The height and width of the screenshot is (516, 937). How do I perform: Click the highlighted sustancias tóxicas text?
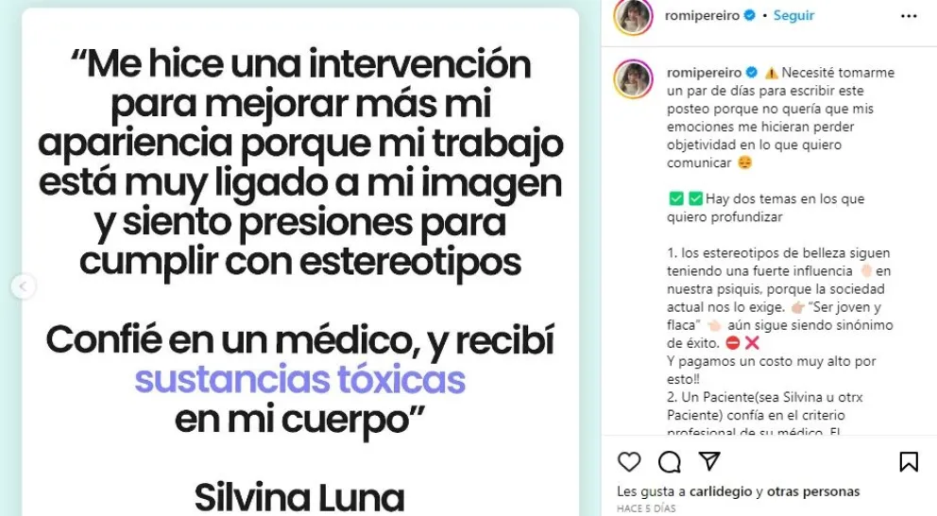click(300, 379)
